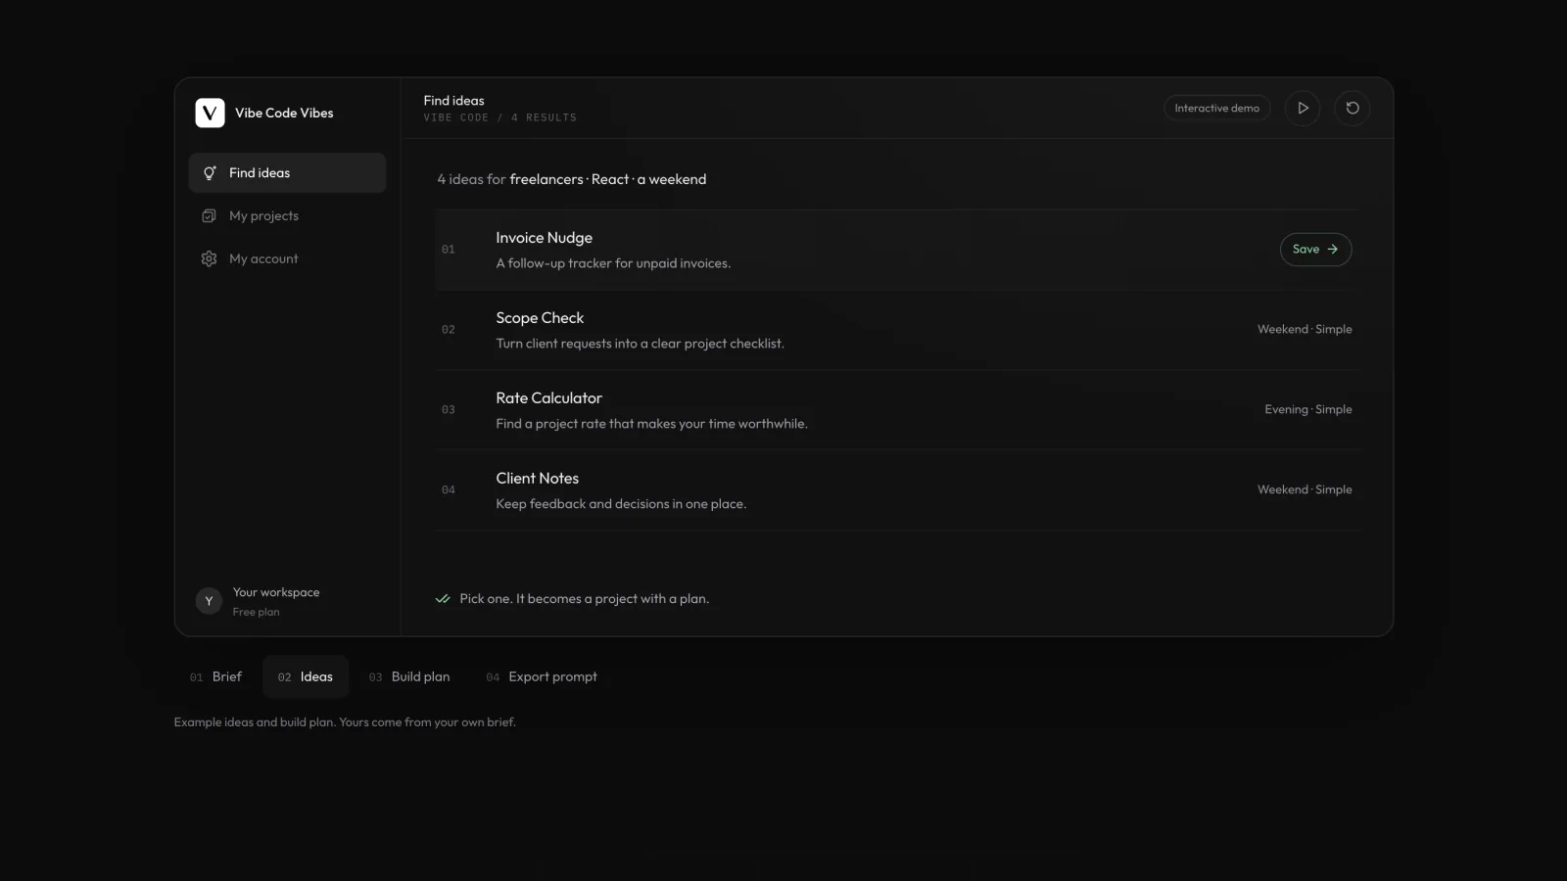Image resolution: width=1567 pixels, height=881 pixels.
Task: Go to My projects in sidebar
Action: click(287, 216)
